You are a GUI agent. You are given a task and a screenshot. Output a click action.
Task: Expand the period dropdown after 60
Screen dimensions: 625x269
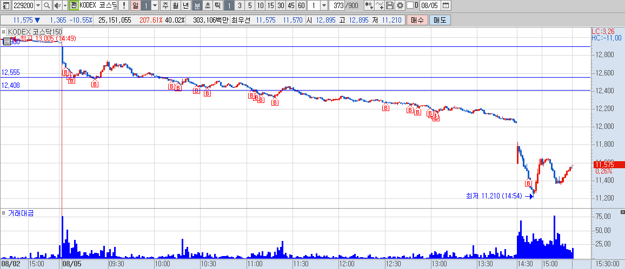point(324,5)
